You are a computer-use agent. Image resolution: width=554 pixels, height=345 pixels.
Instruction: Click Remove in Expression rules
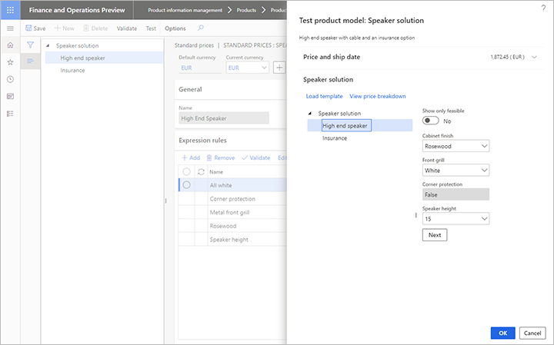point(221,158)
